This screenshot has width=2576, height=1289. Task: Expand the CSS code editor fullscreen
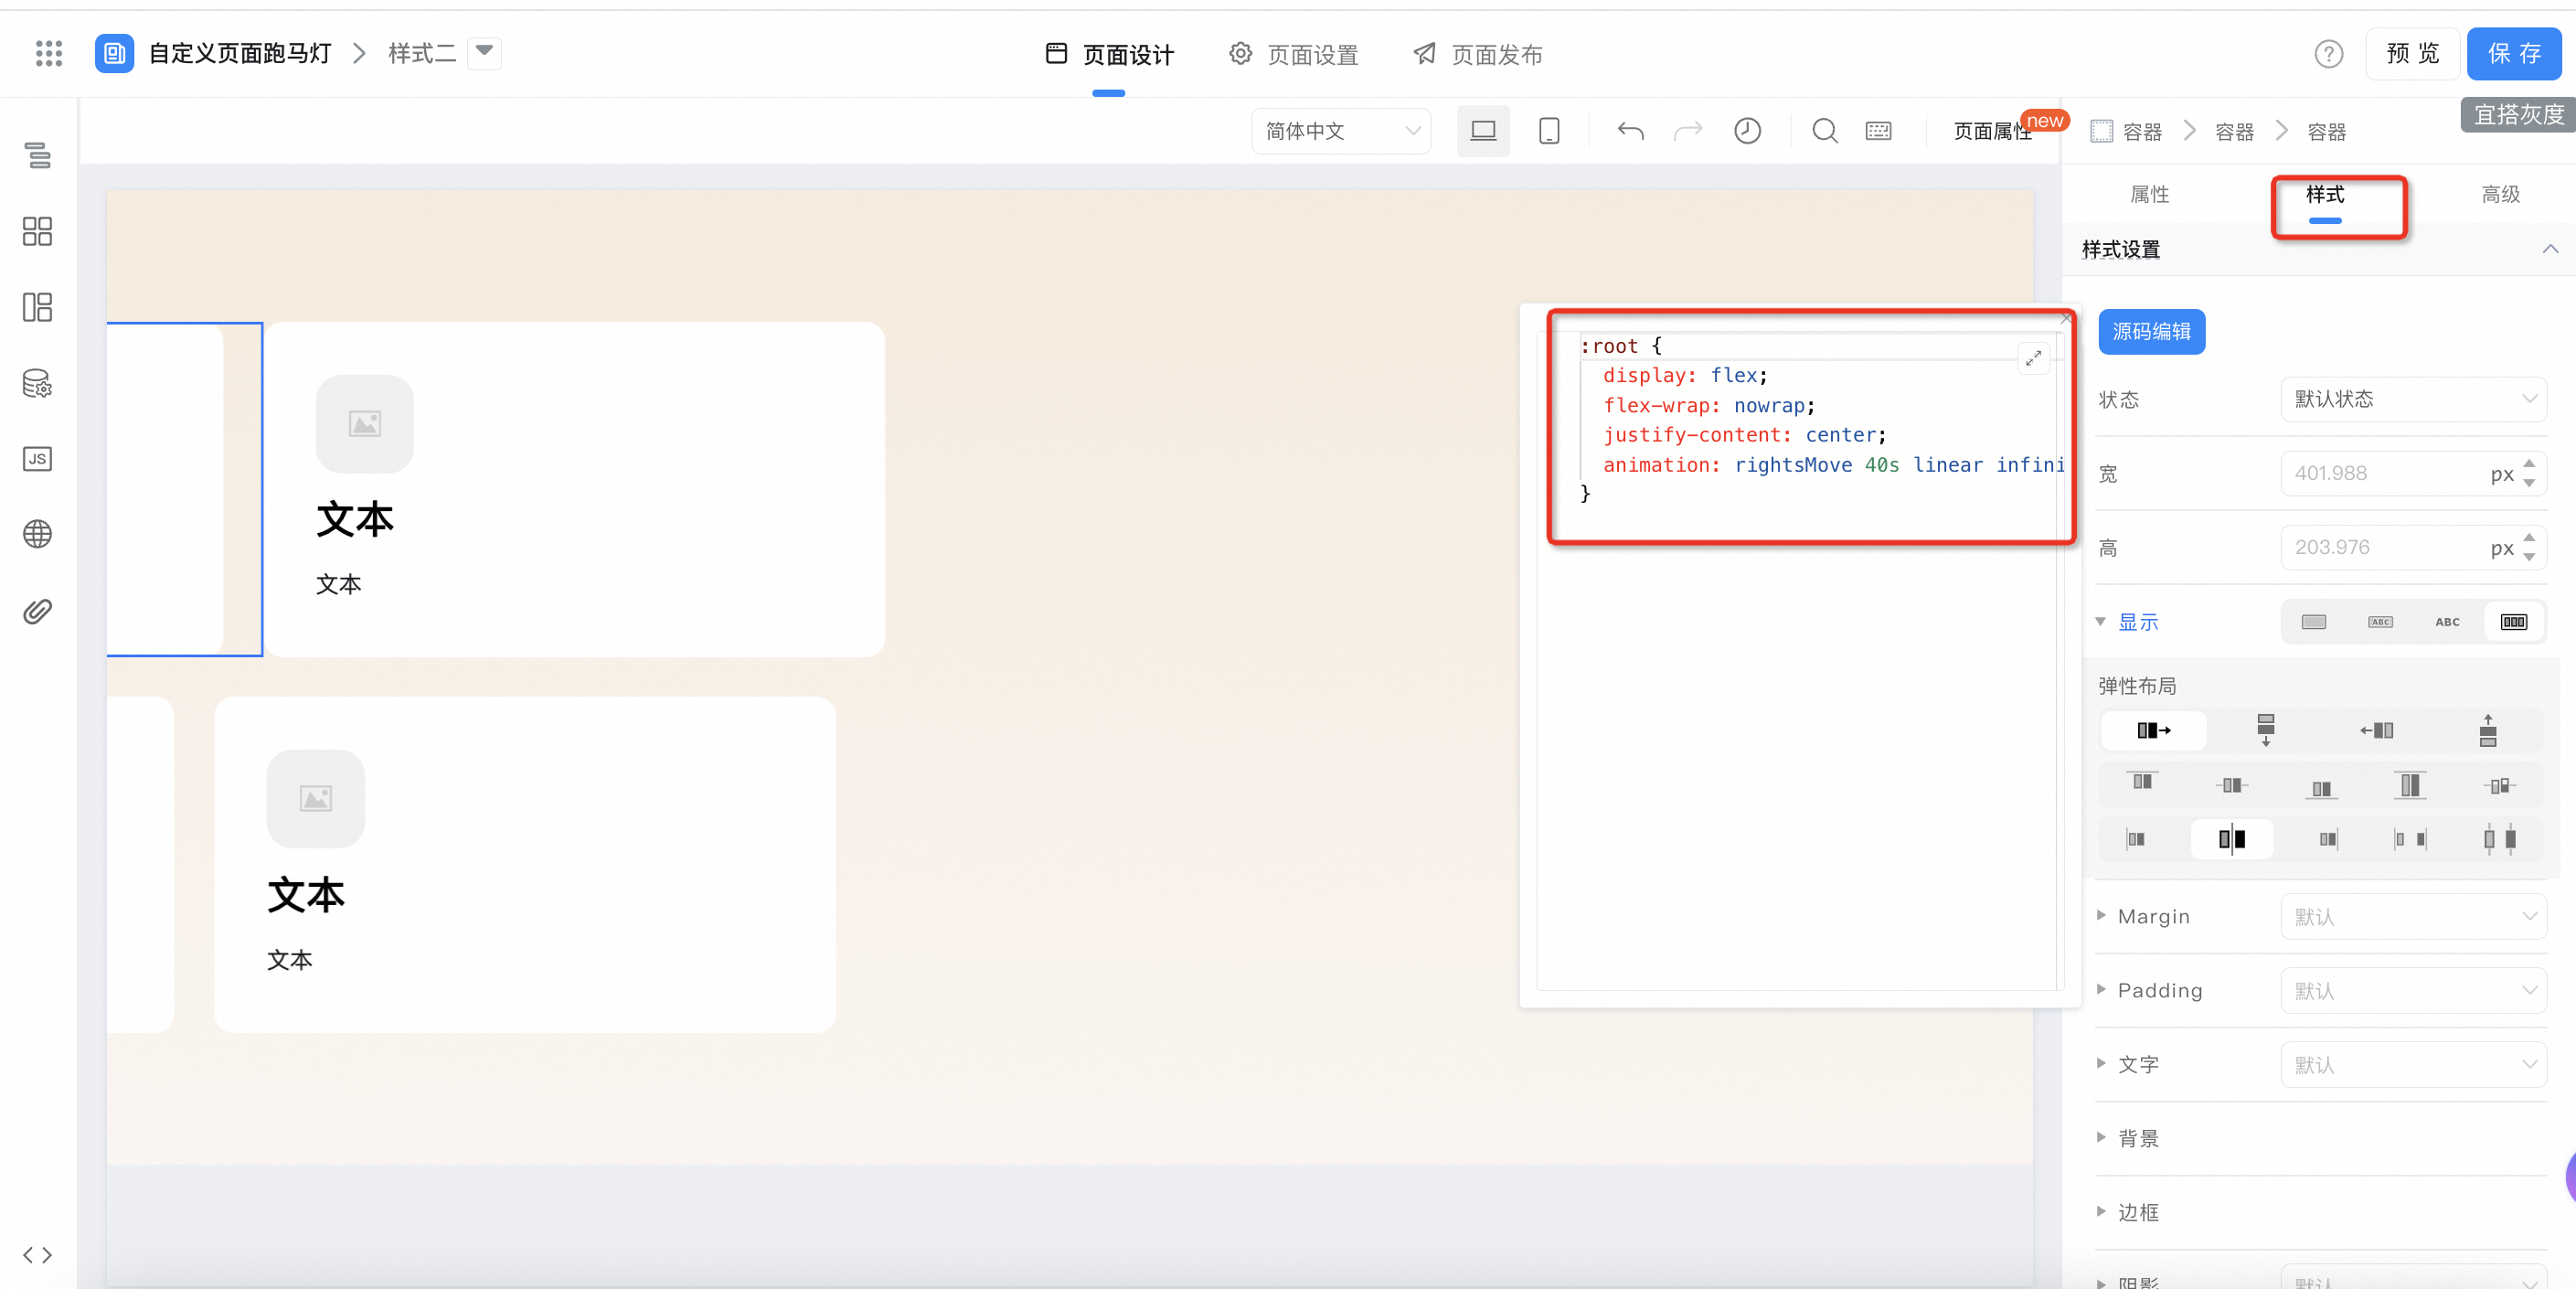point(2033,358)
